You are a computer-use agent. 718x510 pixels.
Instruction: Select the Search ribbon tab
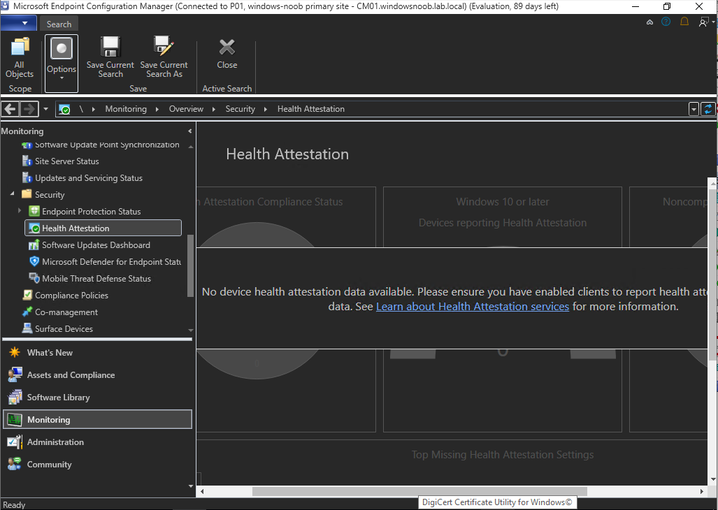[x=59, y=24]
